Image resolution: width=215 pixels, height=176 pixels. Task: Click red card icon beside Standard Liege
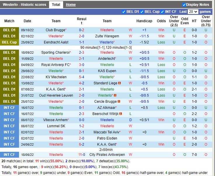pyautogui.click(x=120, y=83)
